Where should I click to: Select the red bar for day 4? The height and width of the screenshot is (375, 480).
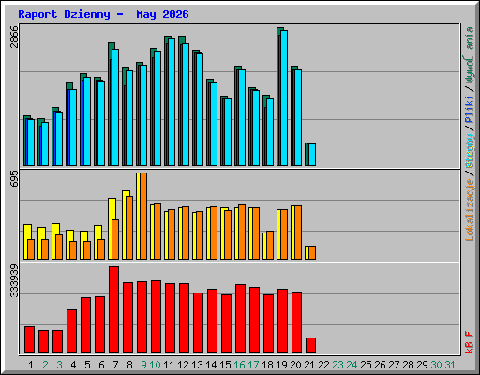click(72, 331)
